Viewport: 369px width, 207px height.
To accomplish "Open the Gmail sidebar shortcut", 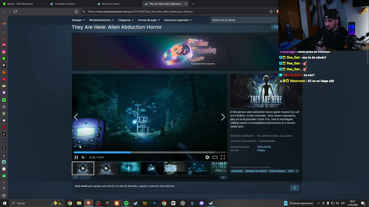I will pos(4,24).
